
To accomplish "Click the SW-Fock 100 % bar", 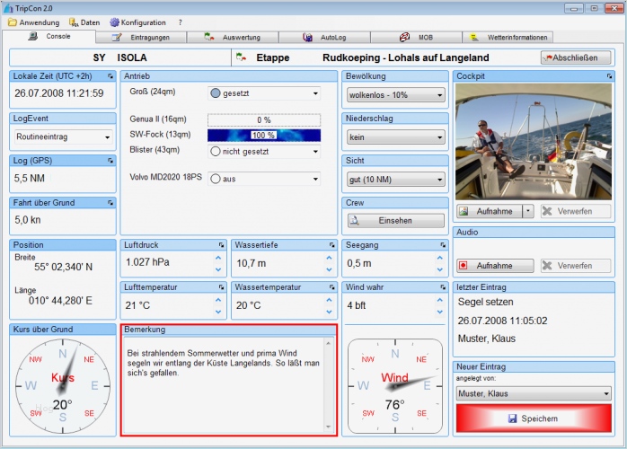I will point(264,135).
